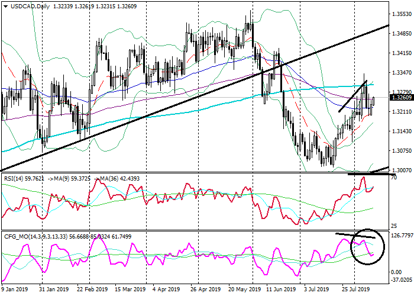414x296 pixels.
Task: Click the 25 Jul 2019 date label
Action: pyautogui.click(x=356, y=289)
